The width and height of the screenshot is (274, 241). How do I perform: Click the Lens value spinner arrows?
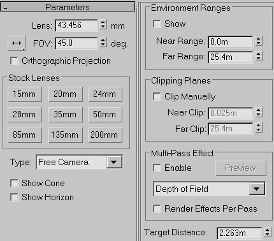tap(103, 24)
